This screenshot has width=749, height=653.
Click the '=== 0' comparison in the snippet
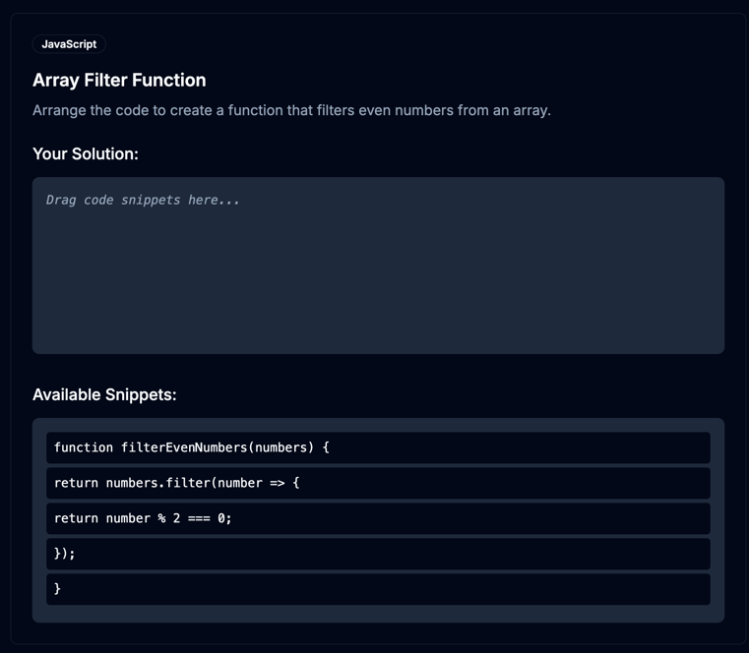click(209, 518)
